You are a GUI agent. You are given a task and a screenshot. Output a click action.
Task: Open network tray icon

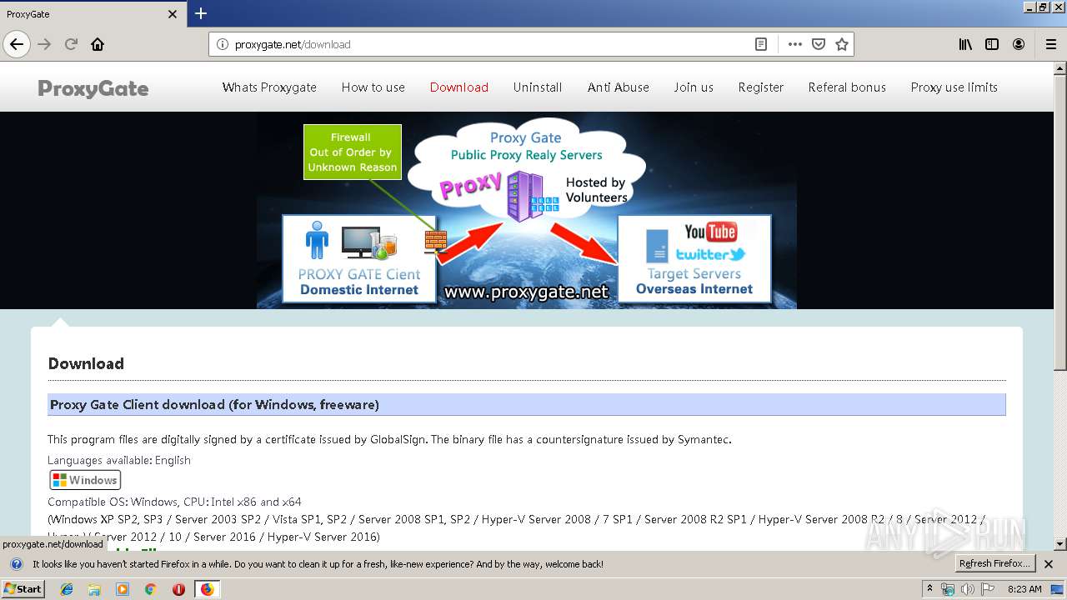coord(948,589)
